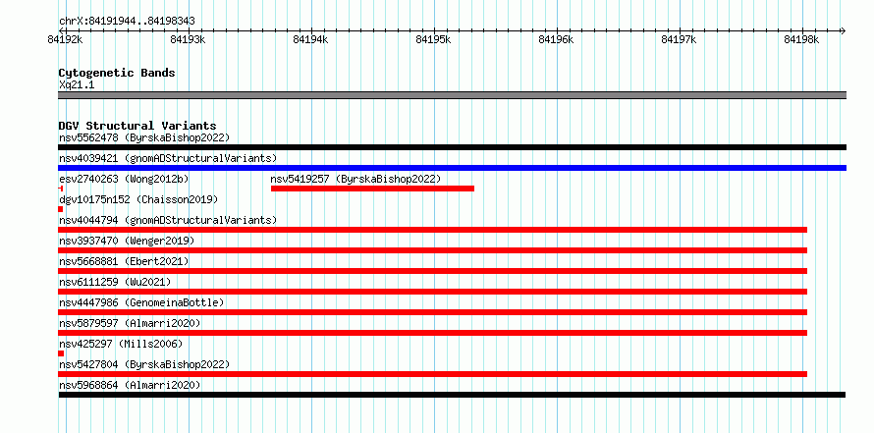Click the 84194k ruler tick label
874x433 pixels.
(x=310, y=39)
